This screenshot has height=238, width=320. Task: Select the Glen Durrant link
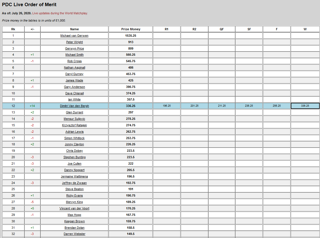coord(74,112)
